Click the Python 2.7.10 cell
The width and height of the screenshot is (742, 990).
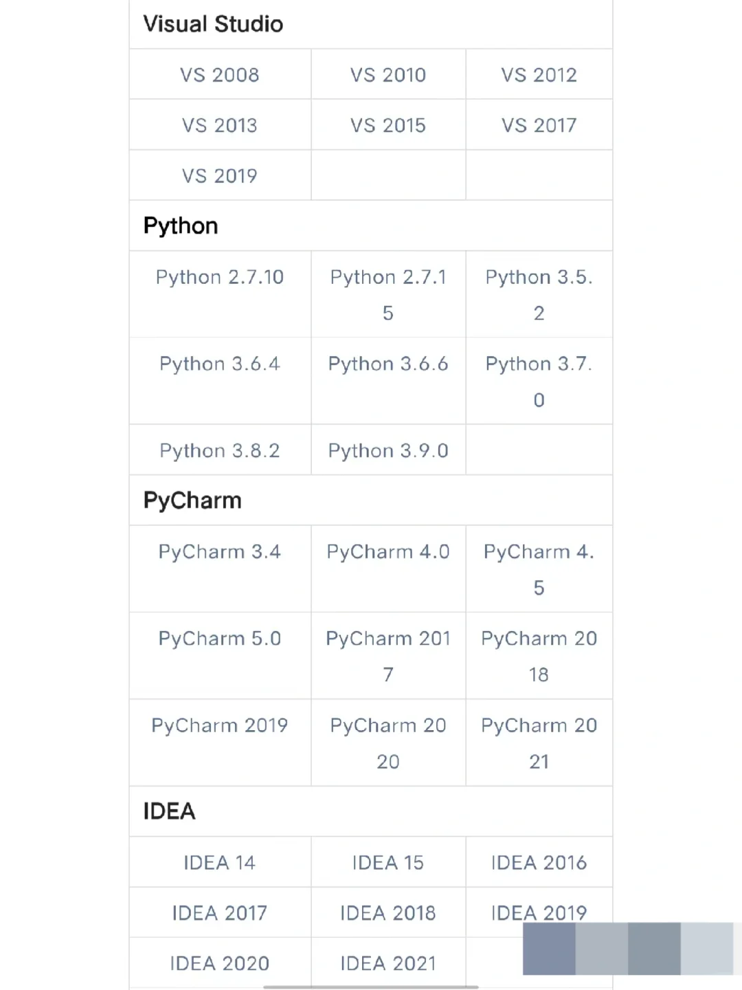220,278
